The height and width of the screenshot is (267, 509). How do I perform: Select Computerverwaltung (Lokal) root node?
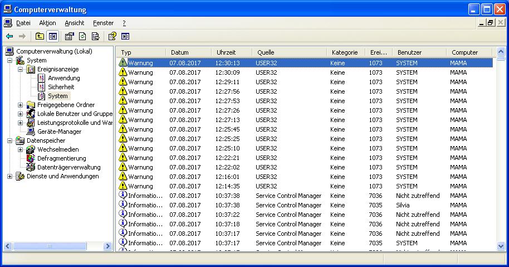tap(54, 51)
